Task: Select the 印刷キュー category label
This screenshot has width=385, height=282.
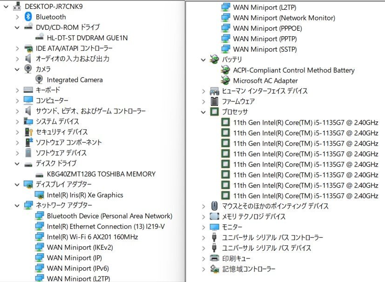Action: click(236, 258)
